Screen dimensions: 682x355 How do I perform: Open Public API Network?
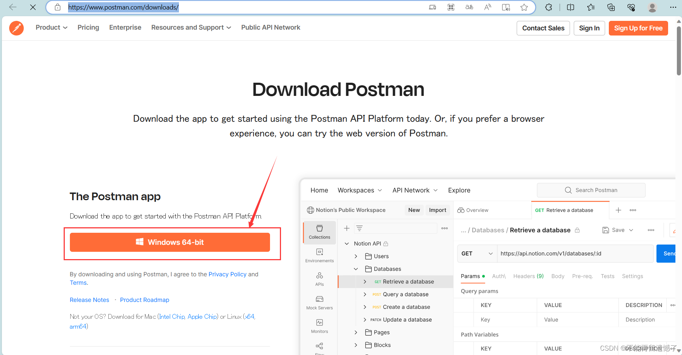(x=271, y=27)
